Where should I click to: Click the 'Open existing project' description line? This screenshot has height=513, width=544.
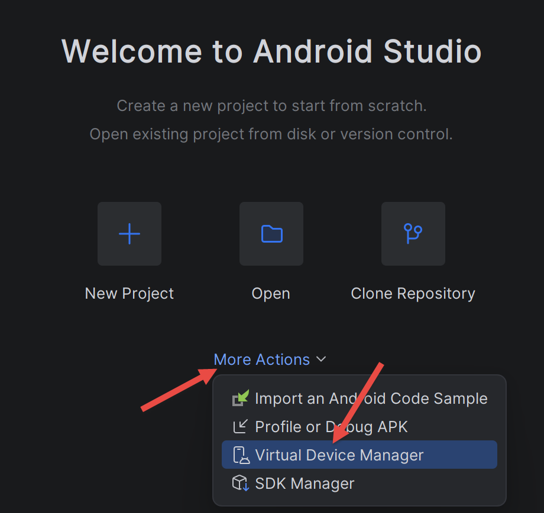pos(271,134)
